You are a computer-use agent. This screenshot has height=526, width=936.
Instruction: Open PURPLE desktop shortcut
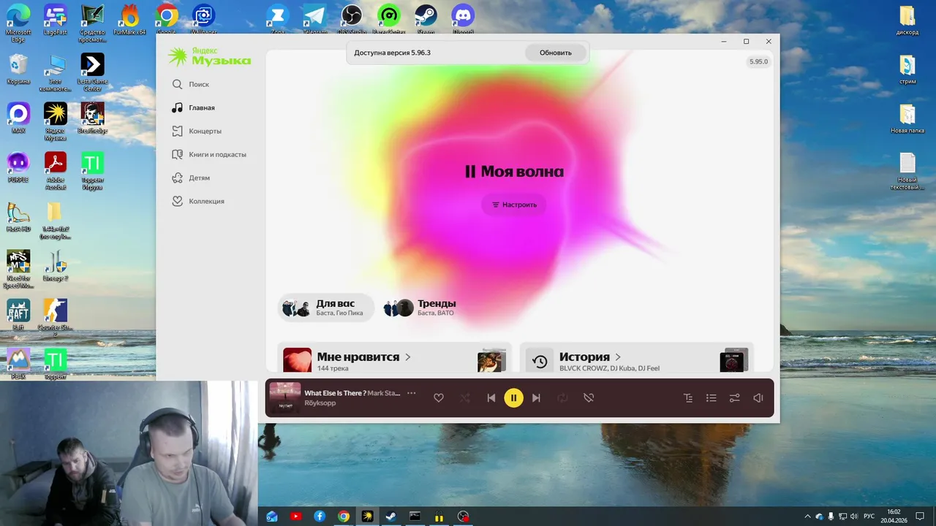18,167
